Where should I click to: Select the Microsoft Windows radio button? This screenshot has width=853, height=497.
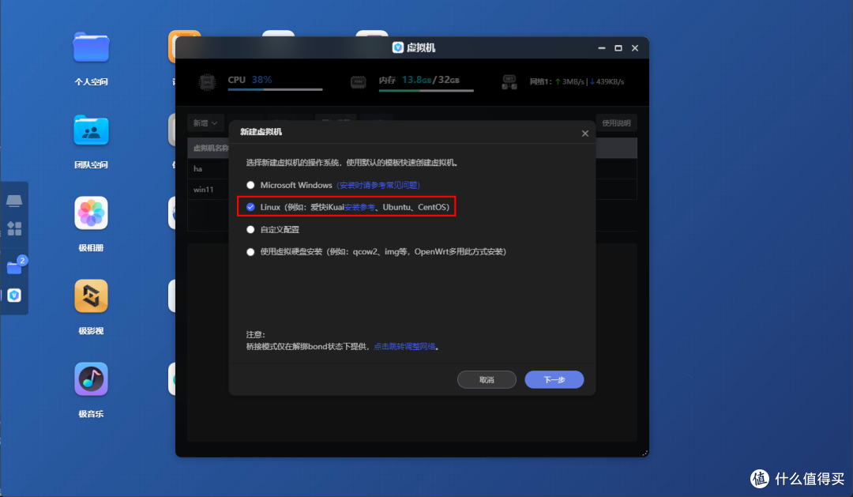pos(250,185)
